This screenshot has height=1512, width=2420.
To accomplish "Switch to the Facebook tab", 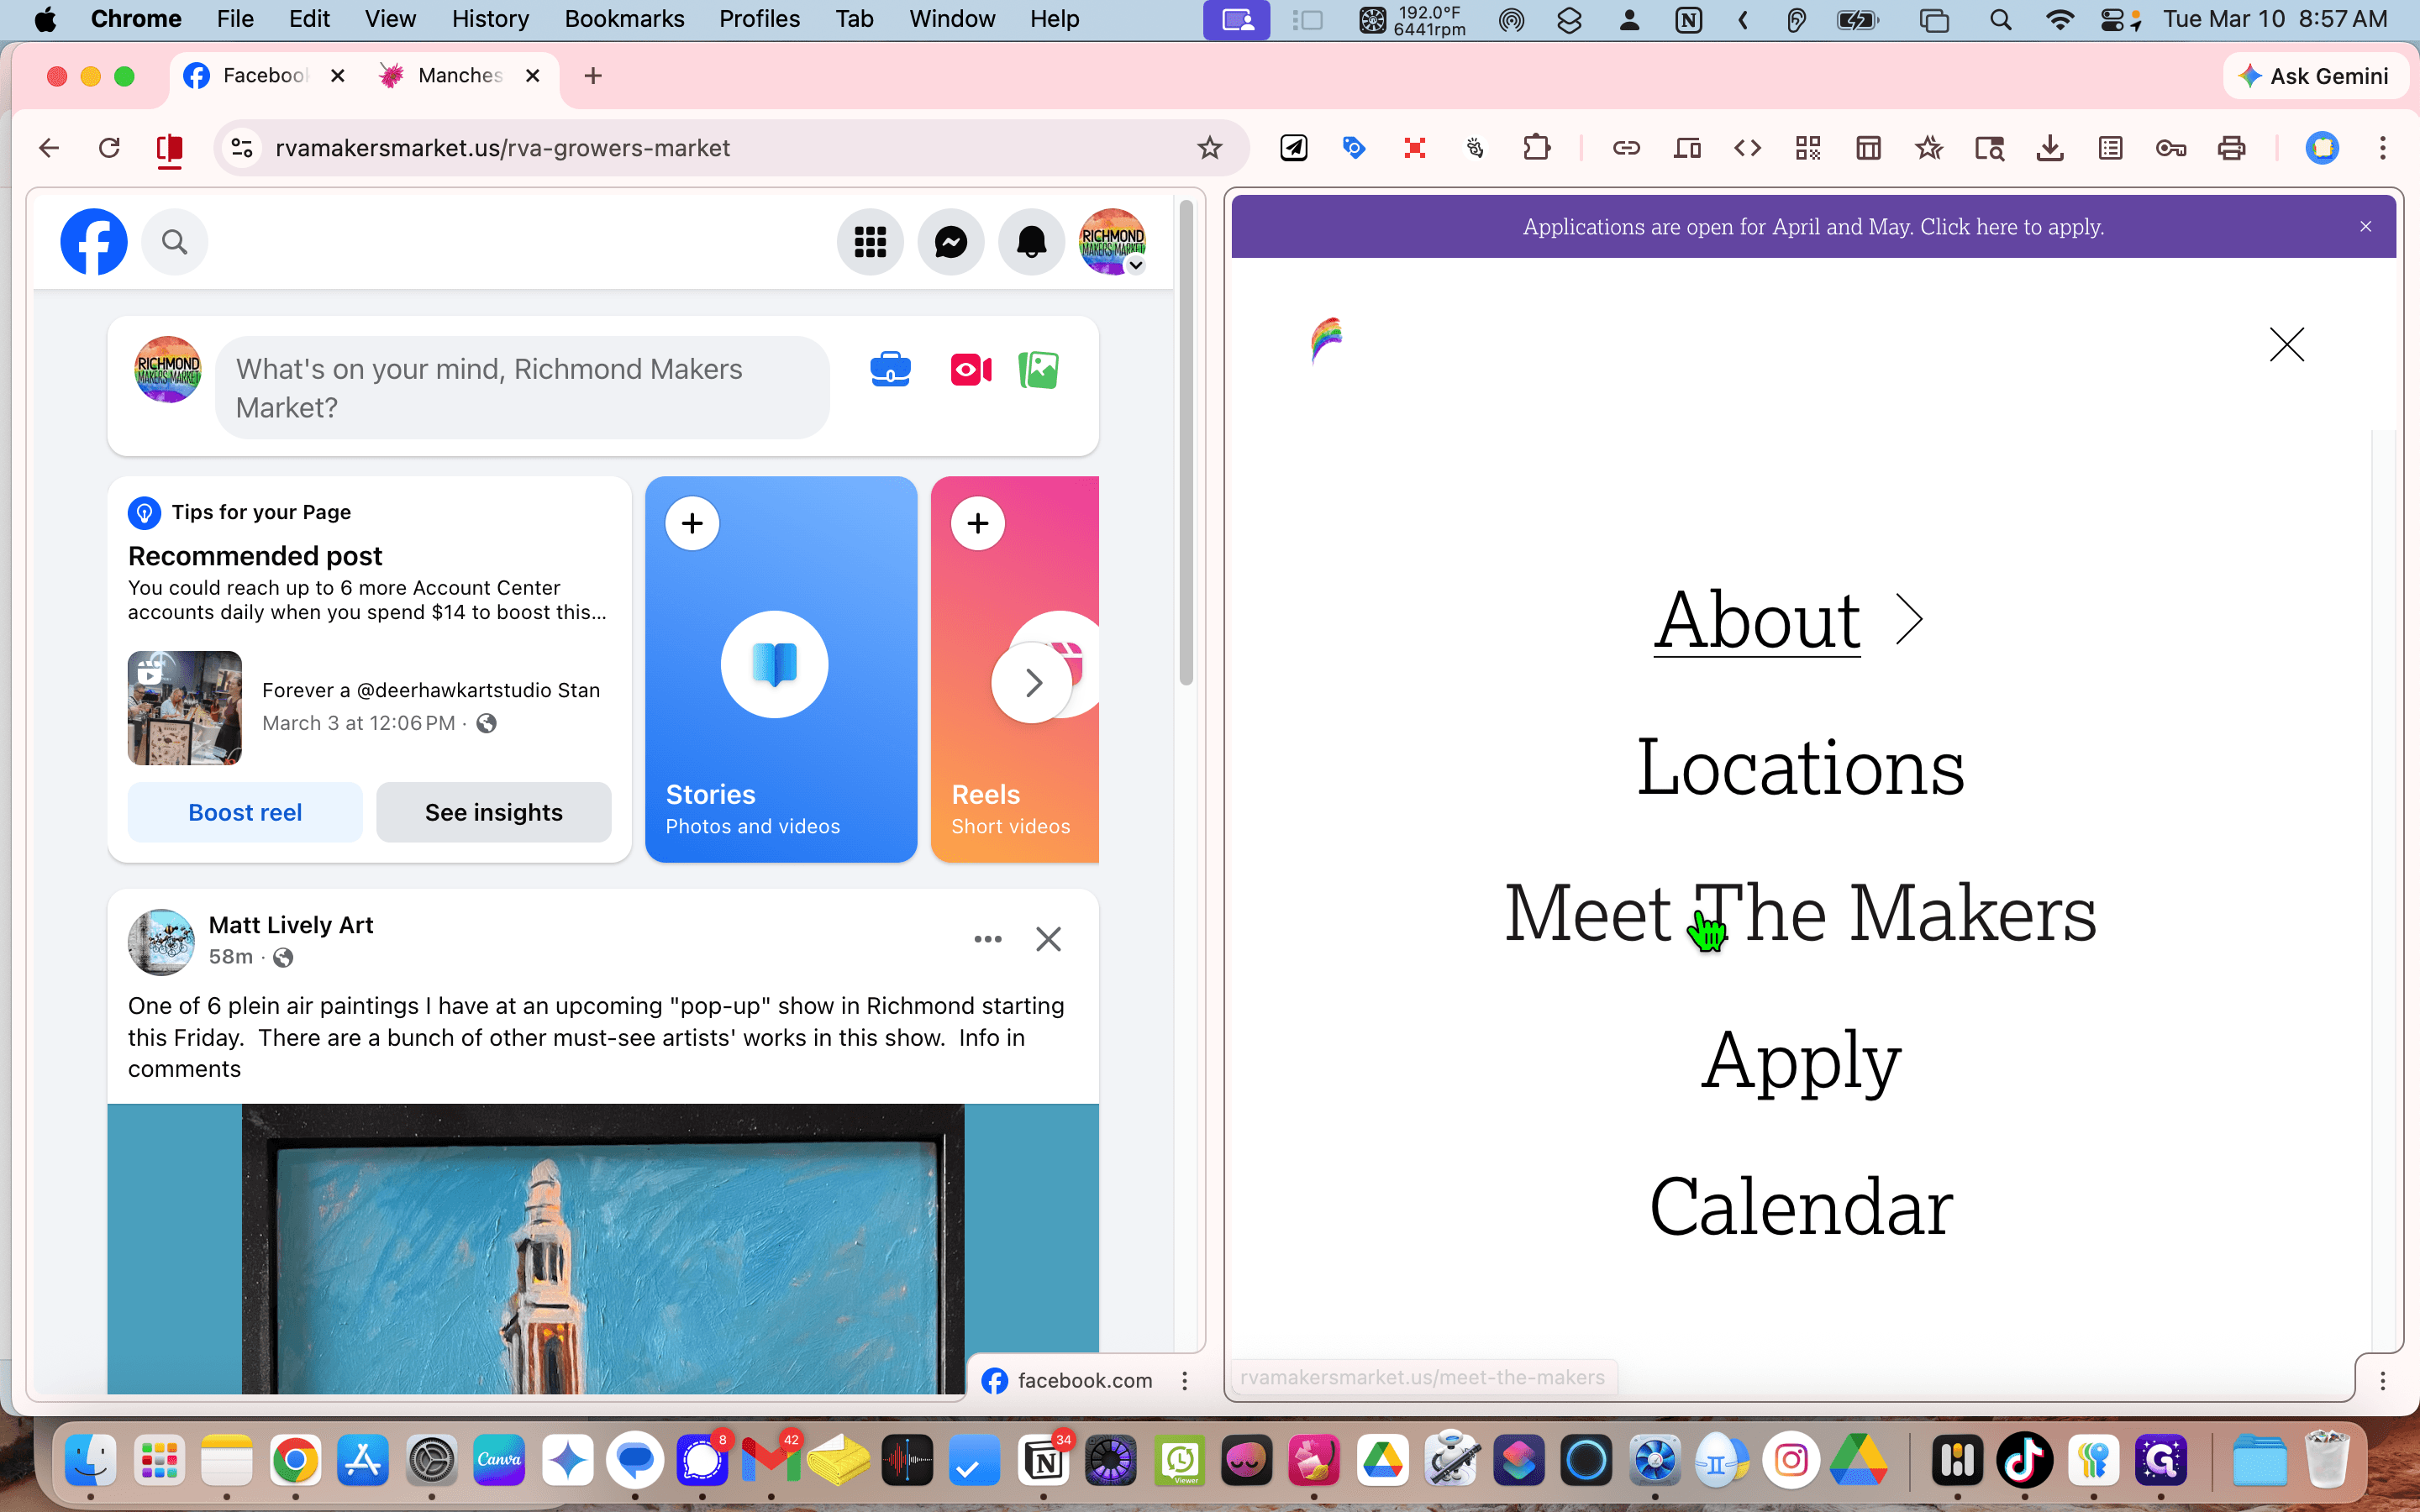I will [x=264, y=75].
